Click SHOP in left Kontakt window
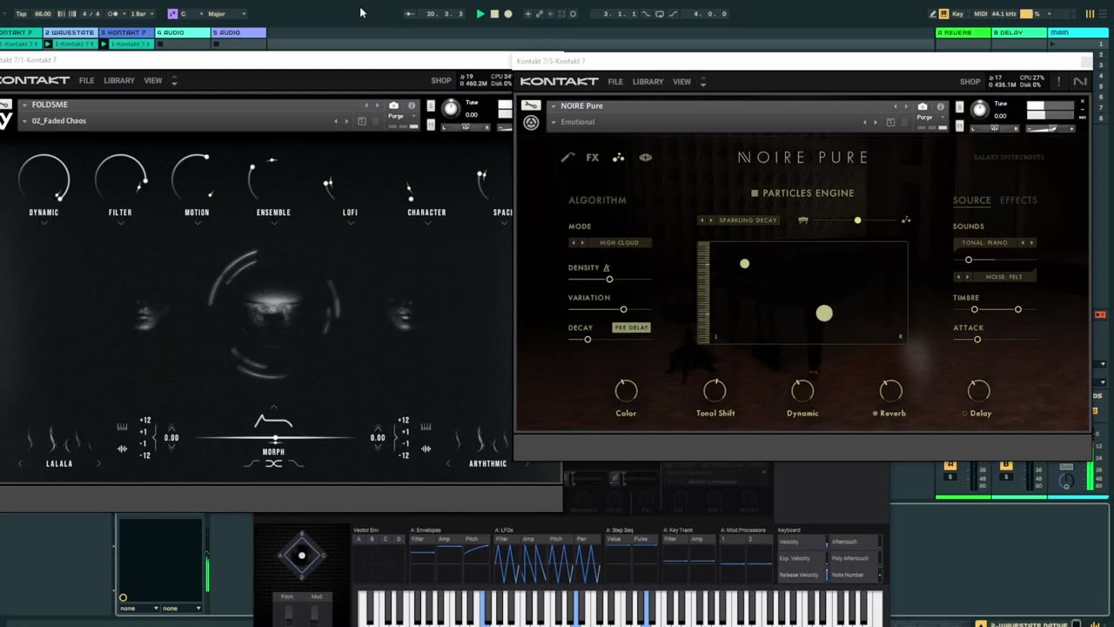 (441, 80)
